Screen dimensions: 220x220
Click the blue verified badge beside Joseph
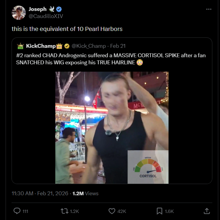[x=58, y=9]
